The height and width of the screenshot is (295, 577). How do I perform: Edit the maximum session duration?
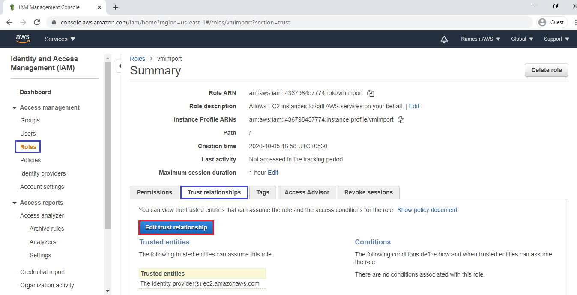pyautogui.click(x=273, y=173)
